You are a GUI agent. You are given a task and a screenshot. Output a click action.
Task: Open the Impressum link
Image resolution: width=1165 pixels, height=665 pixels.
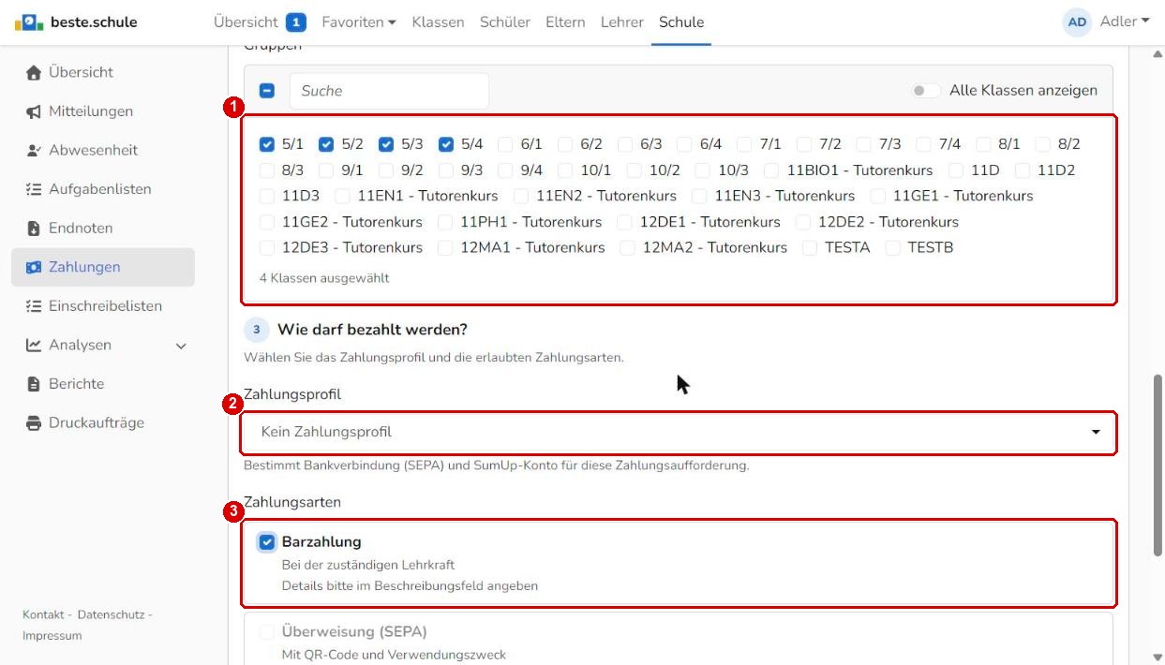click(52, 636)
